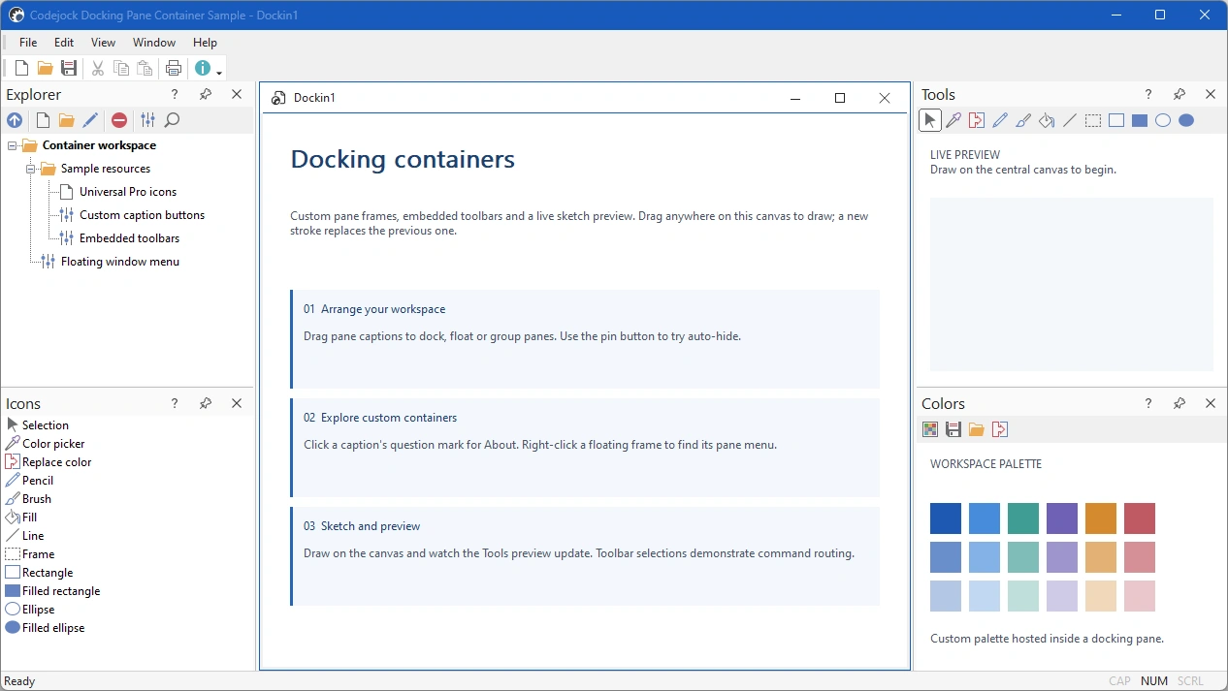
Task: Click the Cut scissors icon in main toolbar
Action: (98, 68)
